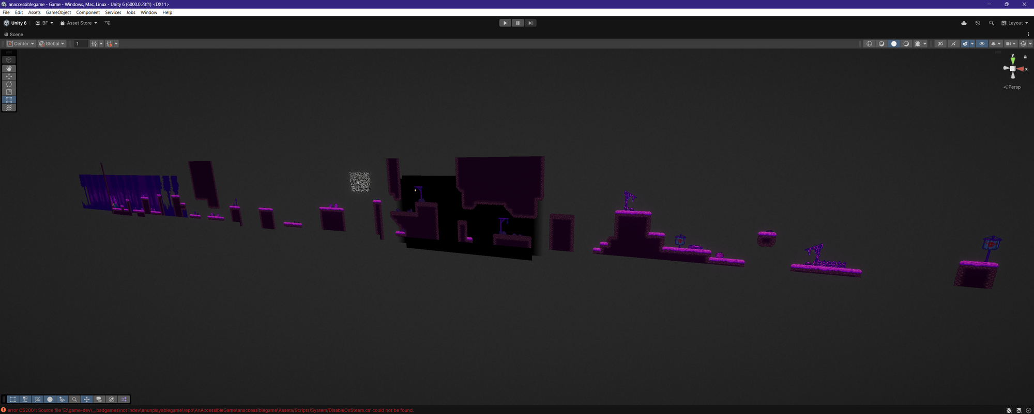
Task: Click status bar auto-generate lighting checkmark
Action: (1028, 410)
